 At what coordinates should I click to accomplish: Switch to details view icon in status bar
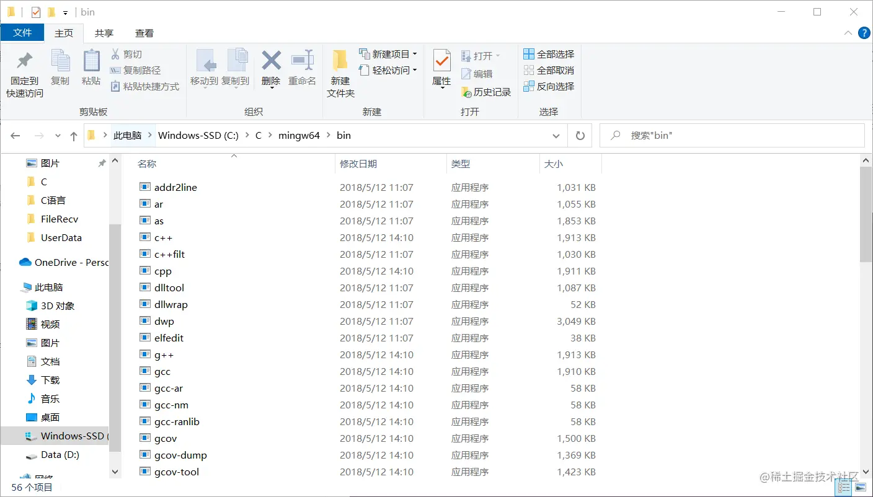click(x=843, y=488)
